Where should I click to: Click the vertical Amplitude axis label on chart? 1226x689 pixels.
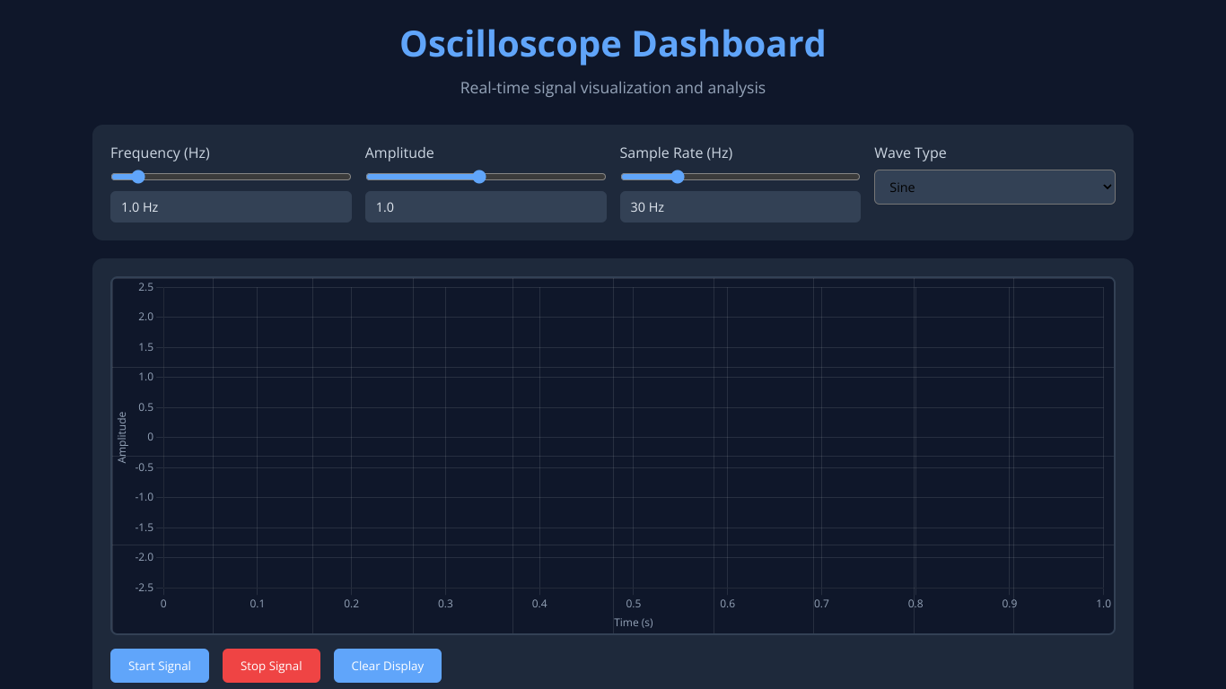coord(122,437)
